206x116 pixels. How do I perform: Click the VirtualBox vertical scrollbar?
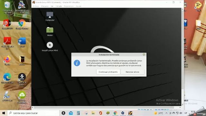click(183, 50)
